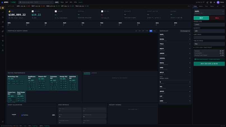Select BTC quick symbol in top bar
226x127 pixels.
coord(71,2)
